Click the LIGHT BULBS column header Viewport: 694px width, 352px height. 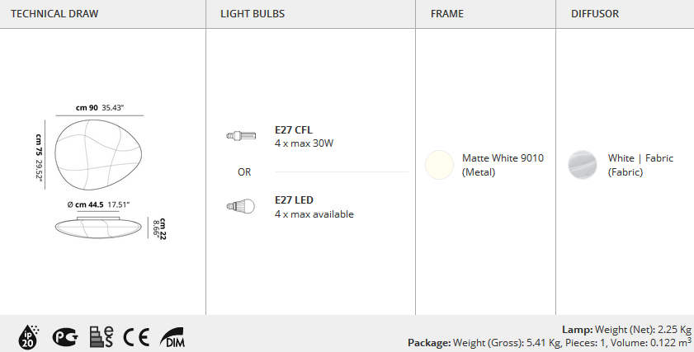click(253, 14)
